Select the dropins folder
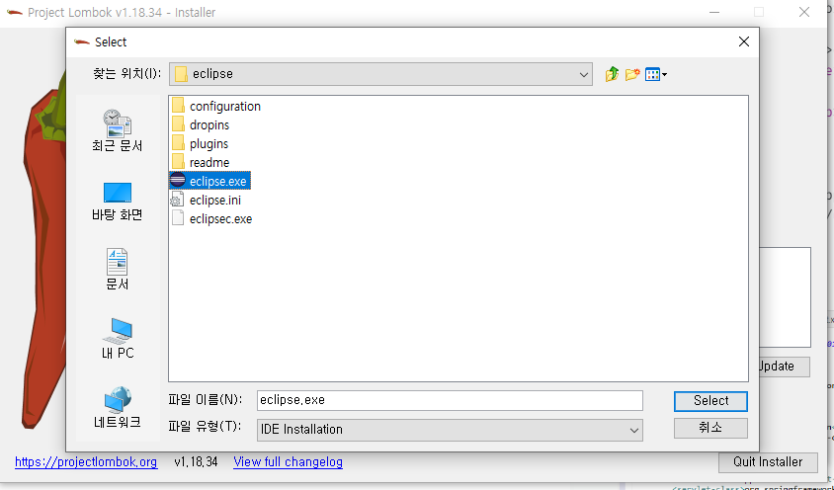The width and height of the screenshot is (834, 490). click(x=201, y=125)
